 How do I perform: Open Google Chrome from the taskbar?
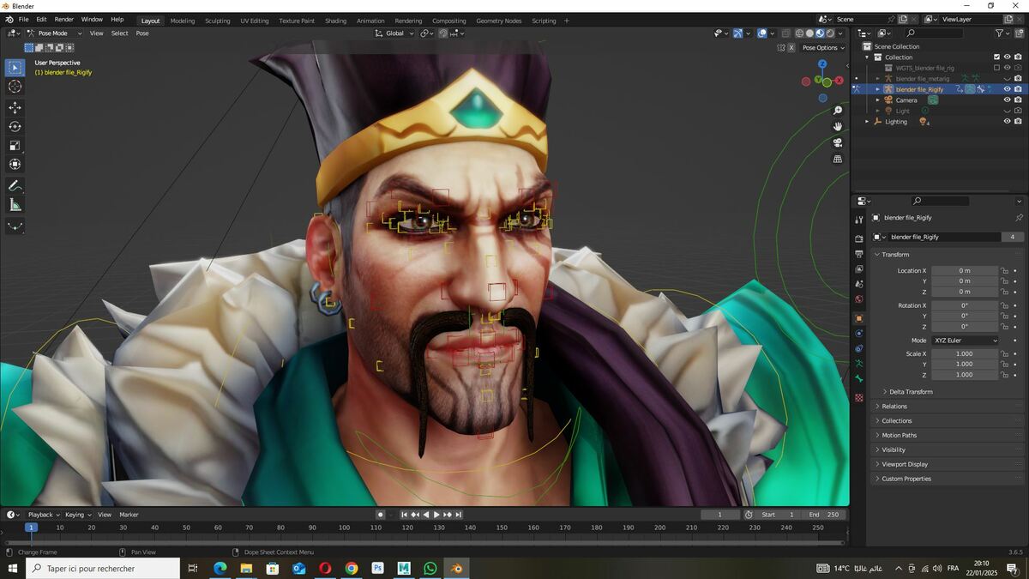coord(352,568)
